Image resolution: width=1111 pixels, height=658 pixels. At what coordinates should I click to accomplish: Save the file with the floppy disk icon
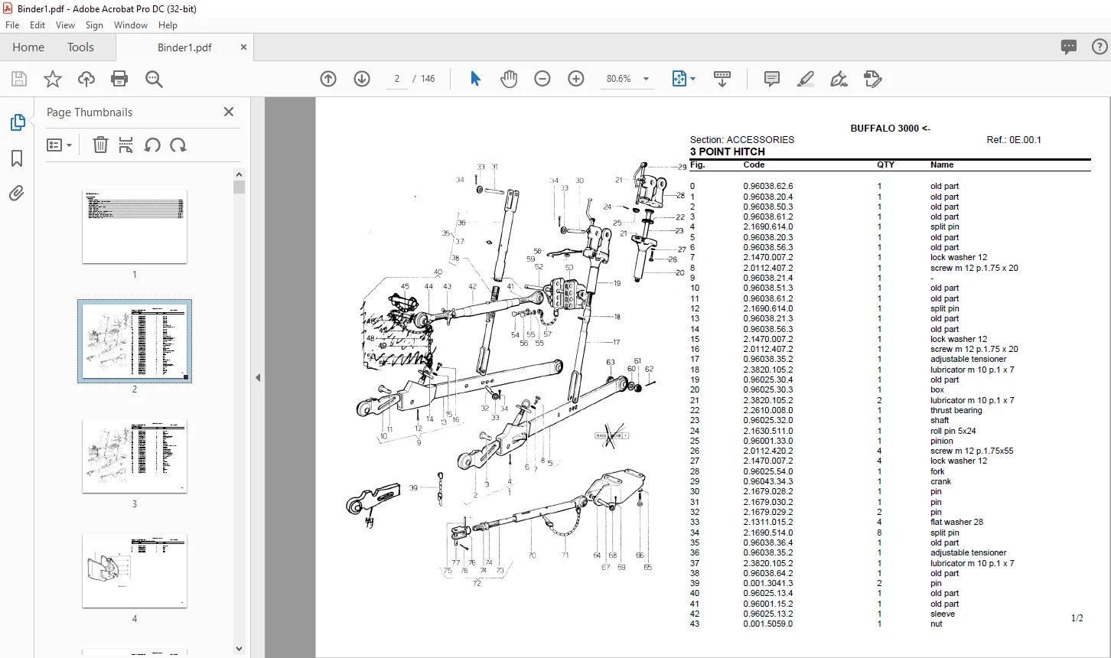click(x=19, y=79)
